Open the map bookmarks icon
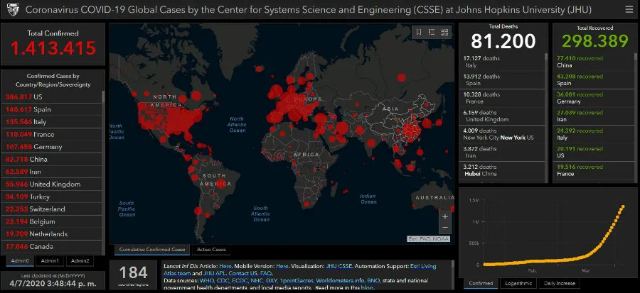Viewport: 640px width, 293px height. tap(420, 32)
